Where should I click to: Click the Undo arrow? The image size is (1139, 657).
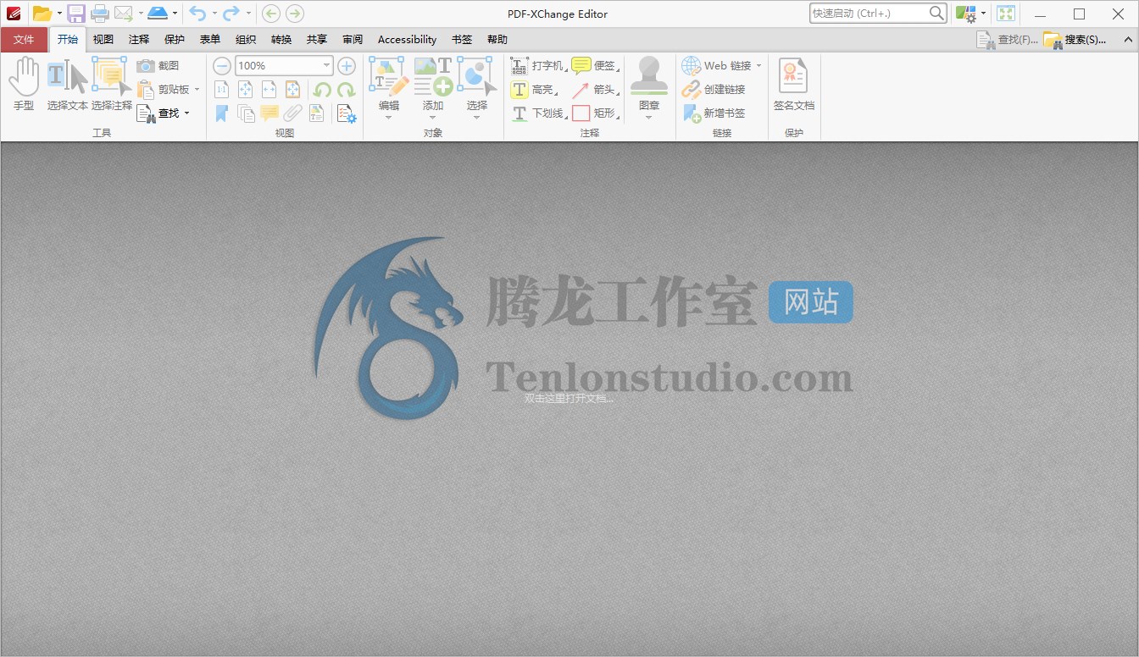click(x=197, y=13)
